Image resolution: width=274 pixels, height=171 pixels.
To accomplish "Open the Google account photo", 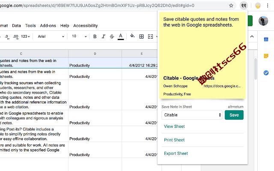I will pos(263,21).
